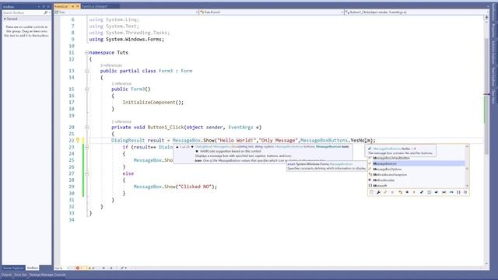
Task: Open the Package Manager Console tab
Action: click(47, 275)
